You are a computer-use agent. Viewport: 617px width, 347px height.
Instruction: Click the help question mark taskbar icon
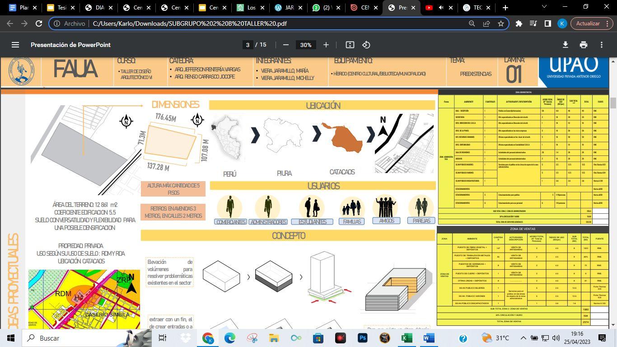click(x=463, y=338)
